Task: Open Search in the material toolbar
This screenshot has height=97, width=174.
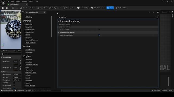Action: pos(24,8)
